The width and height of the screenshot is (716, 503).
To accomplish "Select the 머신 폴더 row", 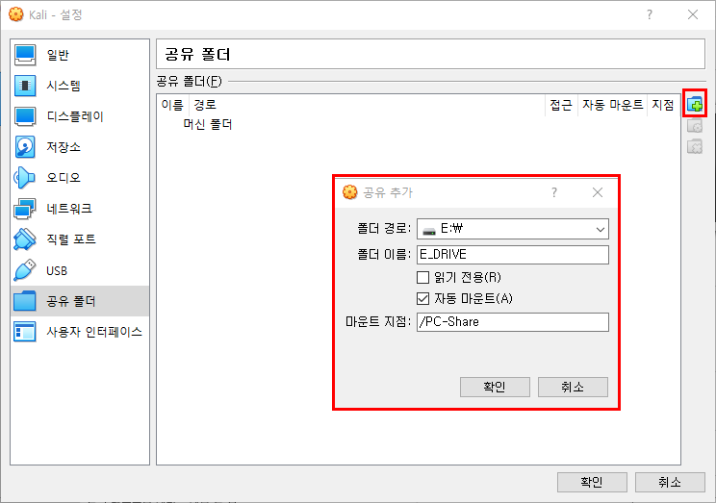I will click(419, 125).
